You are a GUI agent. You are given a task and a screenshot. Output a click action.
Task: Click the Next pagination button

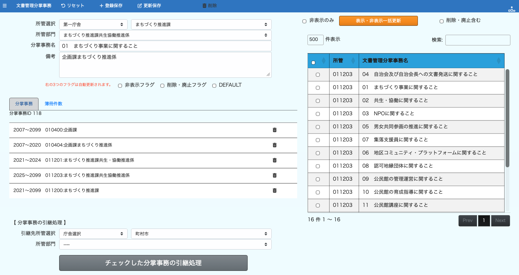tap(500, 221)
